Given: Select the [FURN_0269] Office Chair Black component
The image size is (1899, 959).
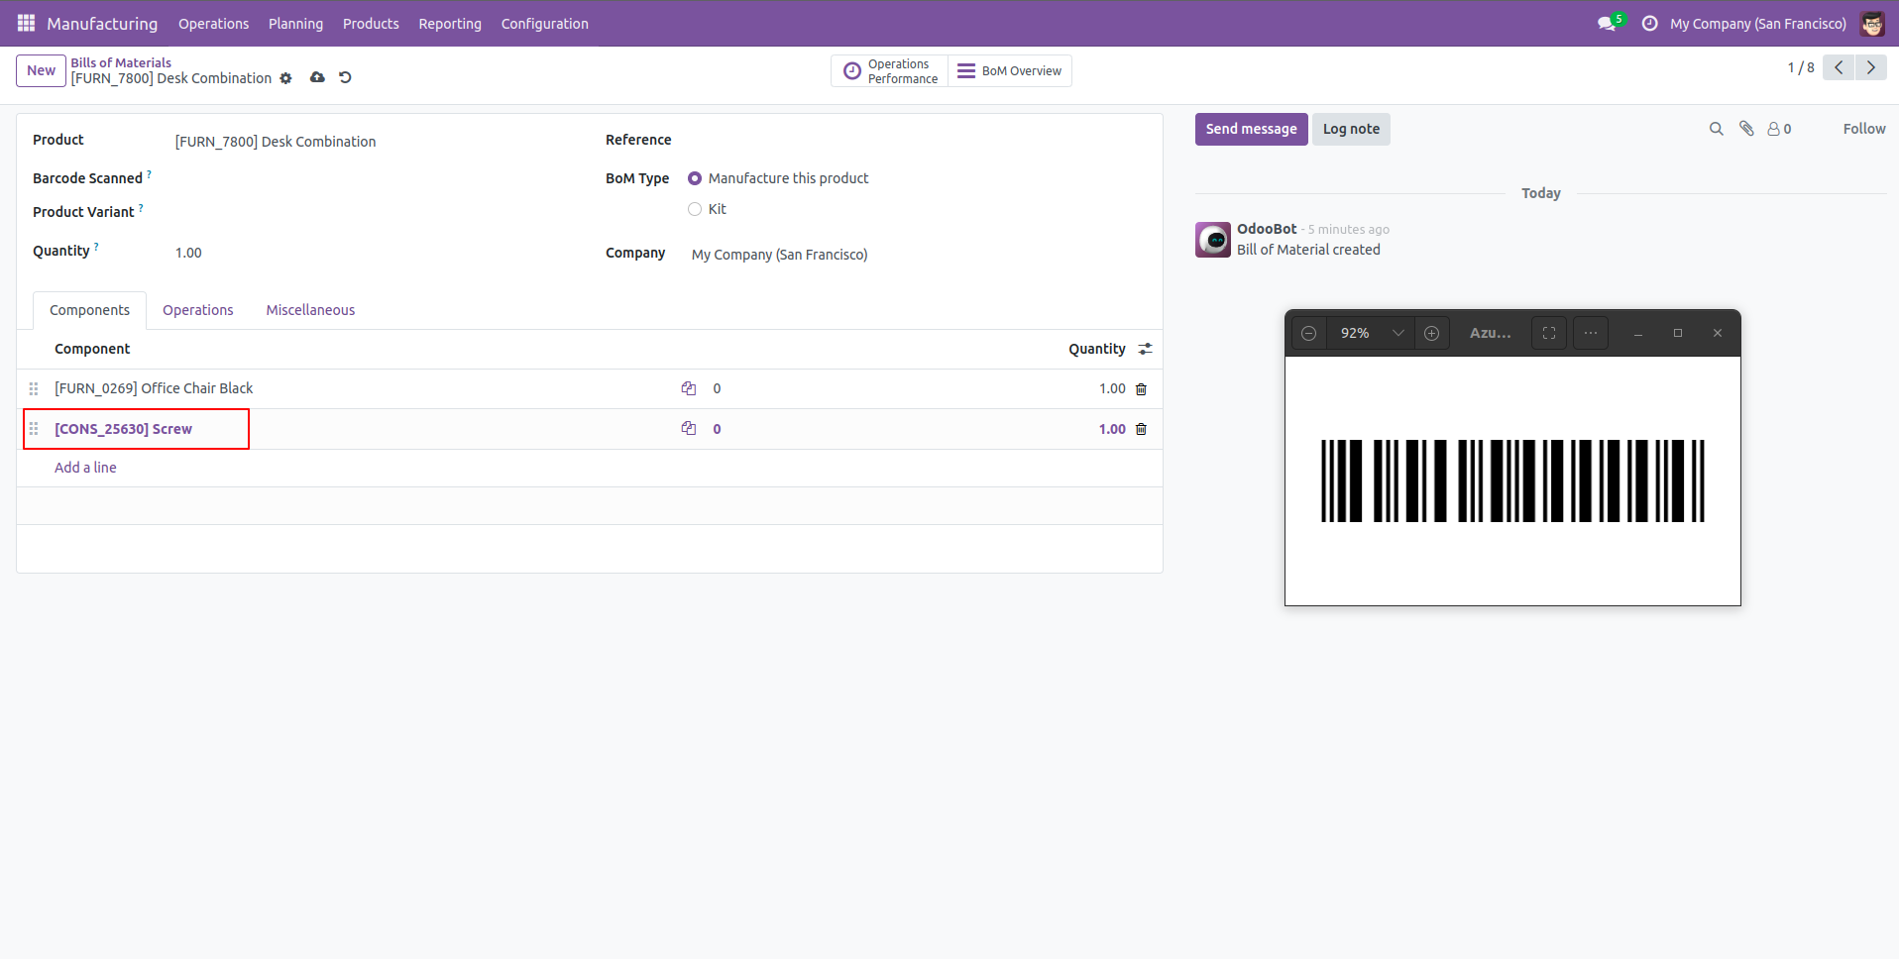Looking at the screenshot, I should pos(154,388).
